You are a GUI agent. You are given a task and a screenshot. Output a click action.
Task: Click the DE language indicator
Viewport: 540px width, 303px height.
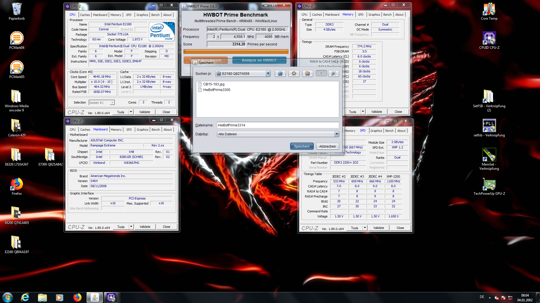pos(482,297)
